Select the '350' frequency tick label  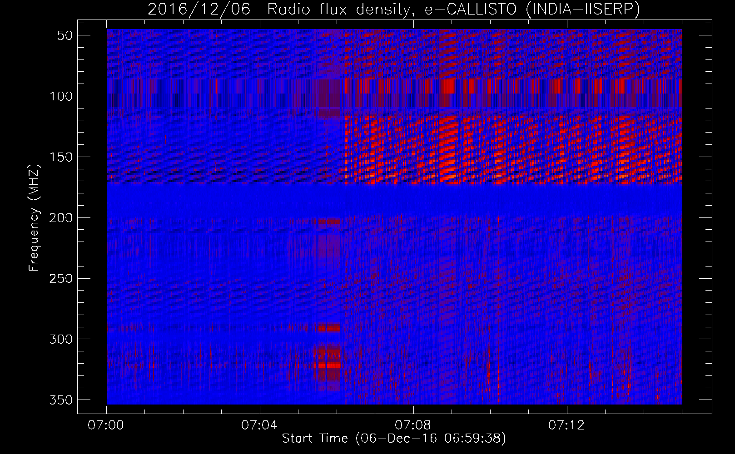click(x=61, y=400)
